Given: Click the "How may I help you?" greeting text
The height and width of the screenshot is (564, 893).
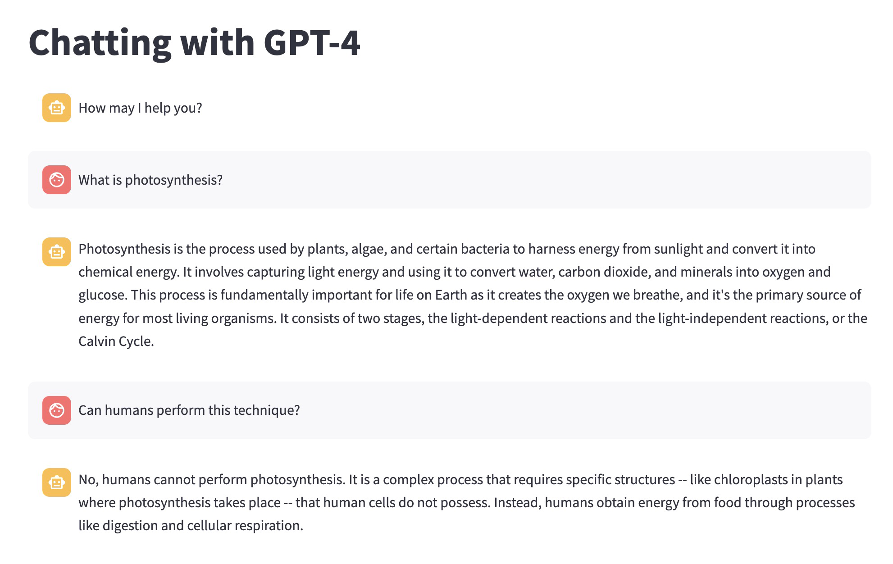Looking at the screenshot, I should point(140,108).
